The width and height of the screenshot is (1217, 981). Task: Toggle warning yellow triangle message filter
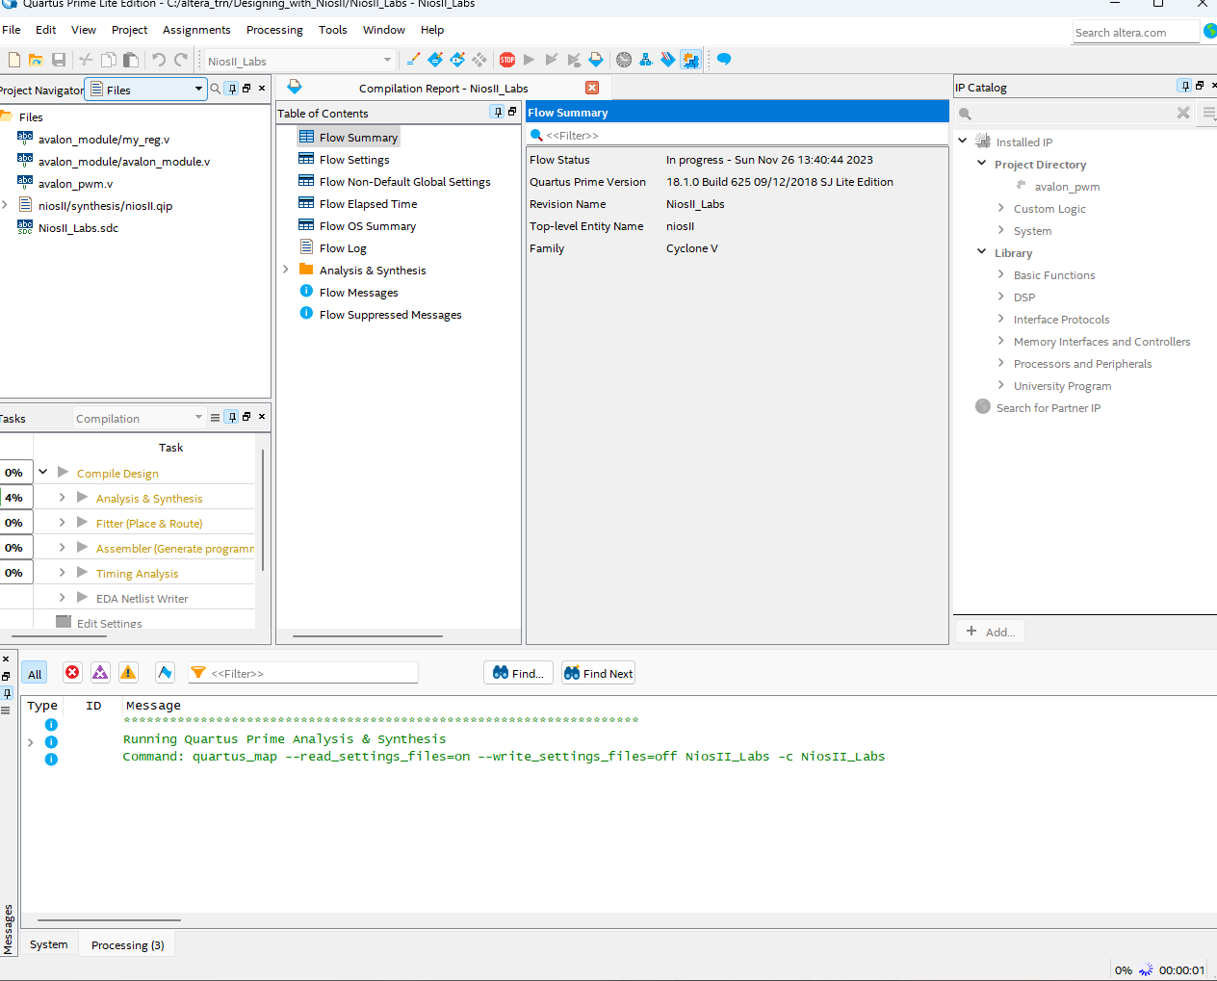128,673
